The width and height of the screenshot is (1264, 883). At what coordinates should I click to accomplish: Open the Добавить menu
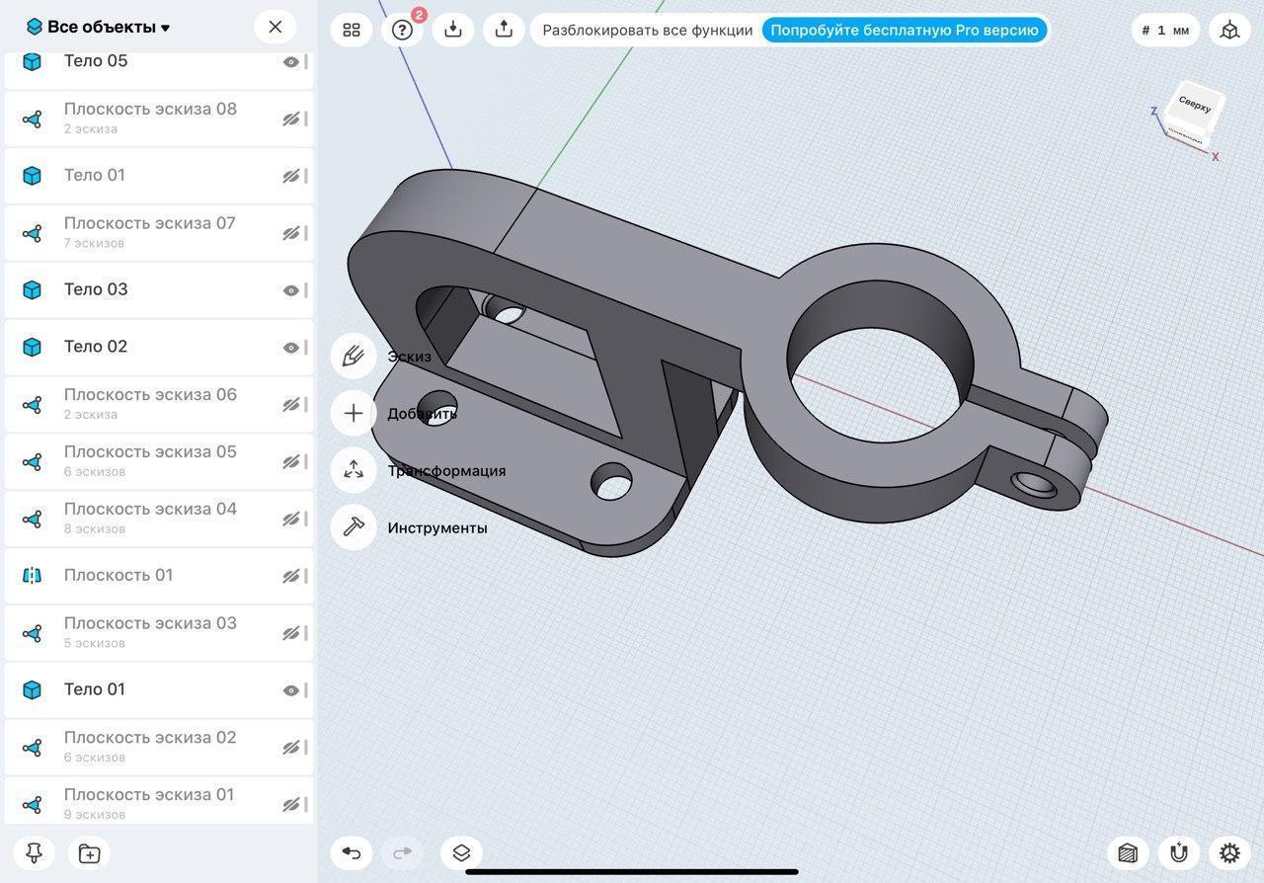[x=422, y=414]
